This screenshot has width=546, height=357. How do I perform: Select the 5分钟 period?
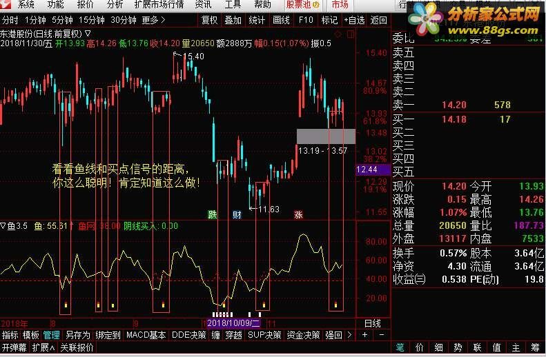(62, 20)
